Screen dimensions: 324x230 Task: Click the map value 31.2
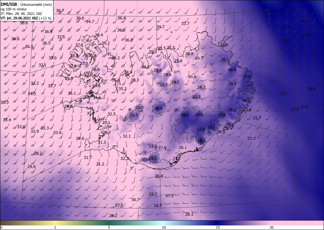100,164
